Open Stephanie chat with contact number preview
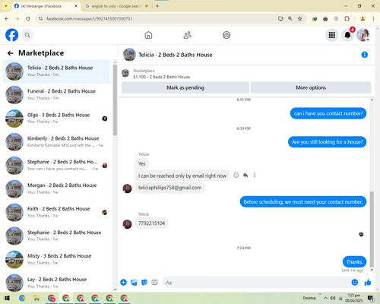Screen dimensions: 380x304 click(x=56, y=166)
